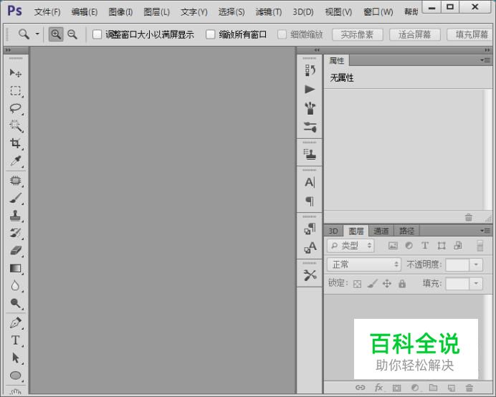Open the Character panel icon
The width and height of the screenshot is (496, 397).
[310, 183]
